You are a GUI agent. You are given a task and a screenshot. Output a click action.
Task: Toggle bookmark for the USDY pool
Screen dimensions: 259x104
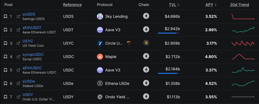pos(5,97)
